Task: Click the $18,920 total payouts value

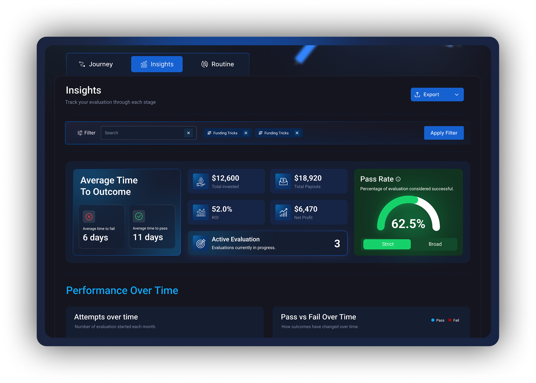Action: [x=308, y=178]
